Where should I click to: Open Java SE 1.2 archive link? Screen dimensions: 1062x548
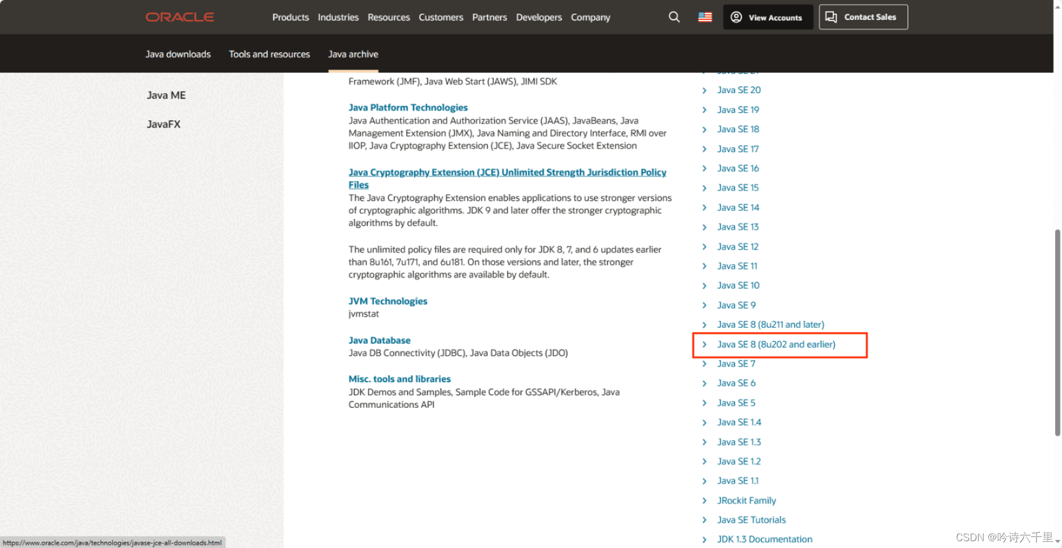(739, 461)
